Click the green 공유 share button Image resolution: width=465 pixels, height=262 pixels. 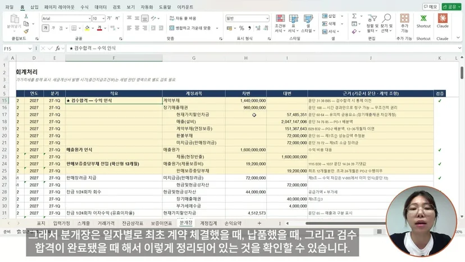click(x=452, y=7)
